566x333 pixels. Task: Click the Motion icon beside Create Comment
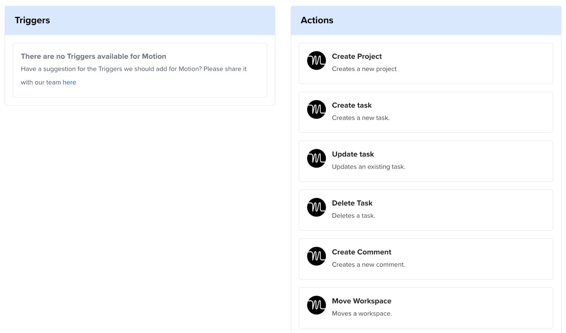[316, 256]
